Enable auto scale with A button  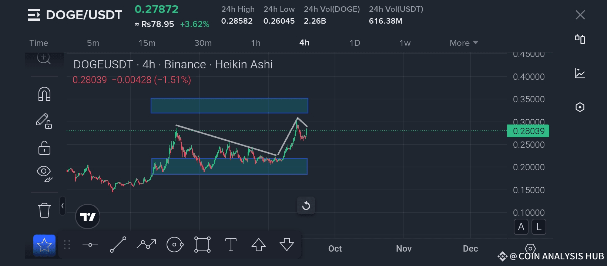click(x=521, y=227)
